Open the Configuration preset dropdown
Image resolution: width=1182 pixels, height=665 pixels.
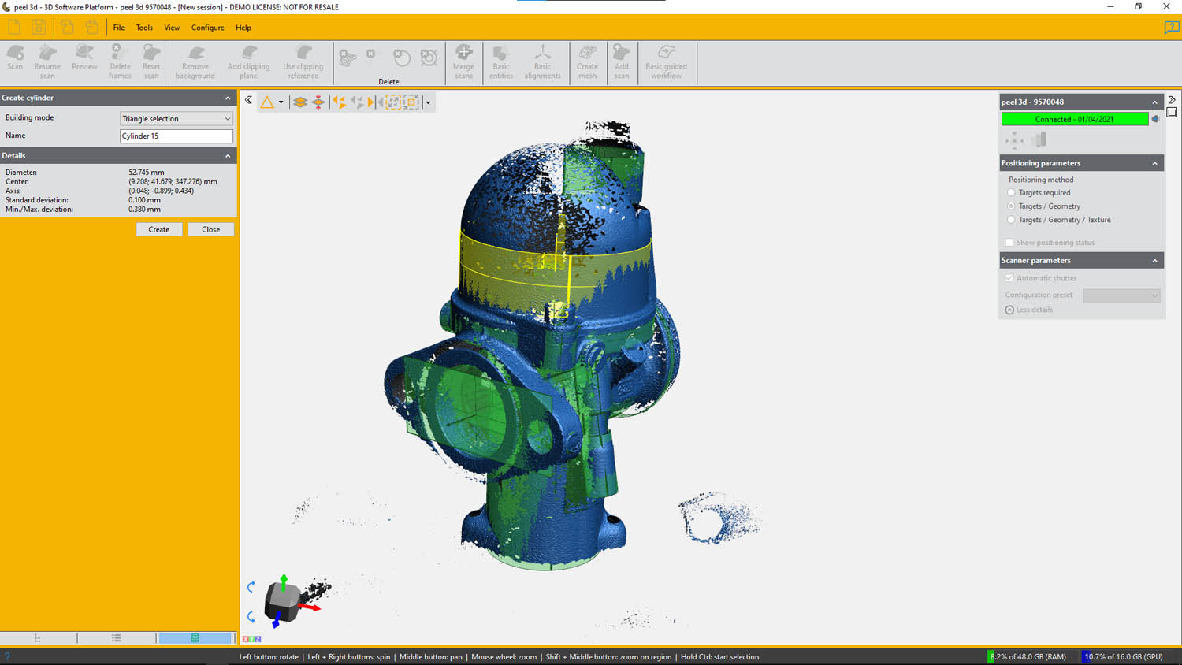[x=1121, y=295]
